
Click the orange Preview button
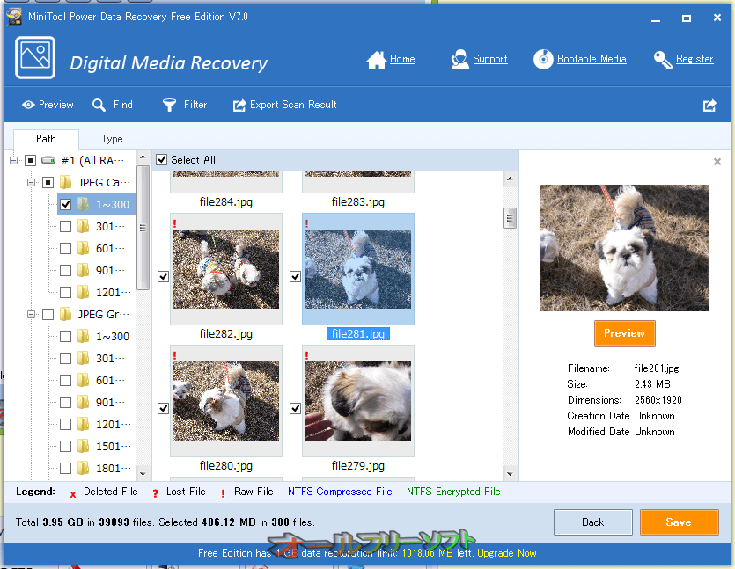[625, 333]
